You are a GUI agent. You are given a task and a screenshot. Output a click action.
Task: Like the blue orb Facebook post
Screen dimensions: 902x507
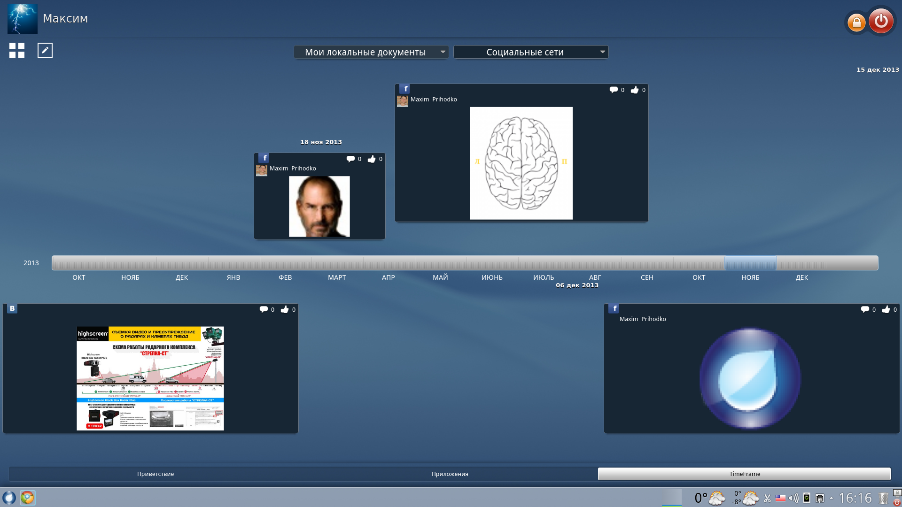tap(886, 309)
